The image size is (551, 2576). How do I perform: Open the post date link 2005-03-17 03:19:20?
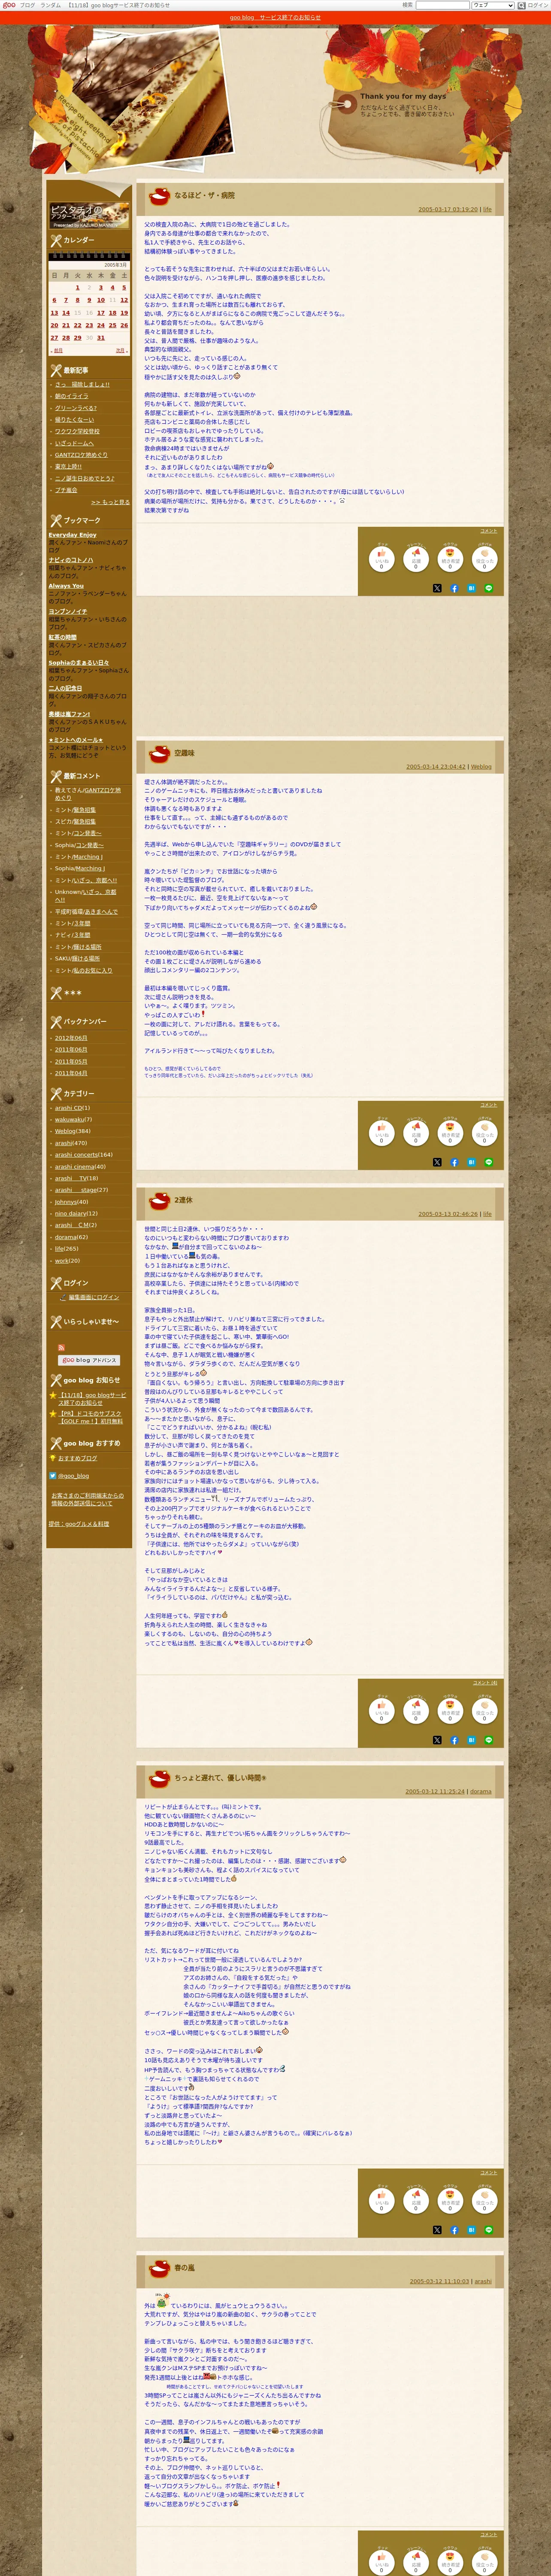pos(448,210)
